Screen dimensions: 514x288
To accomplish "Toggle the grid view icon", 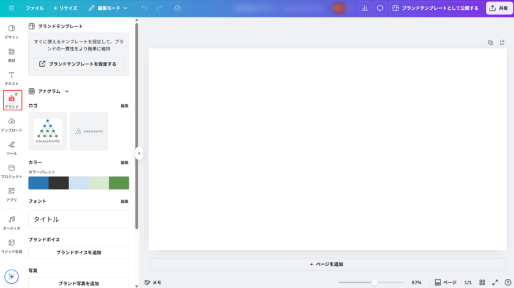I will coord(482,282).
